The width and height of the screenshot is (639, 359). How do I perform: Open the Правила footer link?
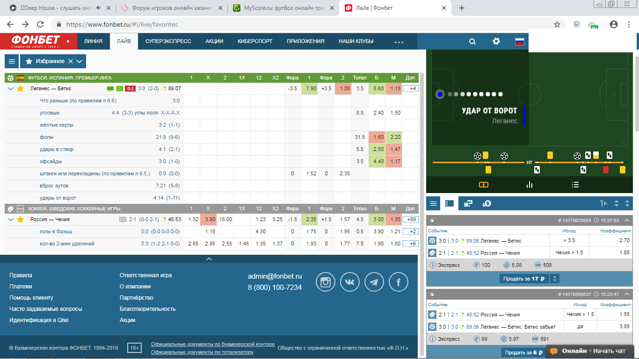[x=21, y=275]
